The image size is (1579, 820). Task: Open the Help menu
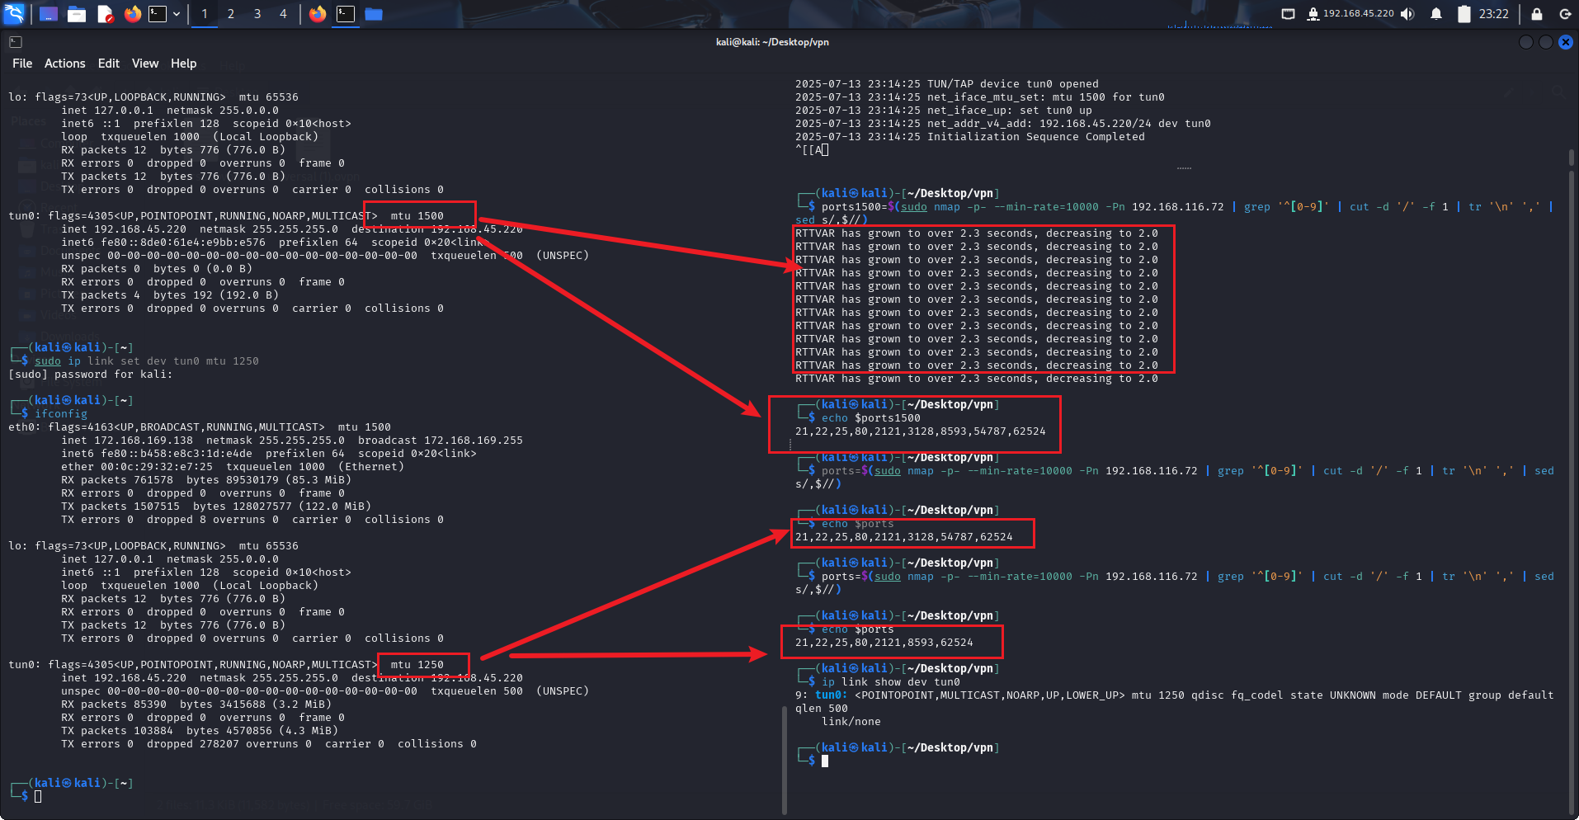(184, 64)
